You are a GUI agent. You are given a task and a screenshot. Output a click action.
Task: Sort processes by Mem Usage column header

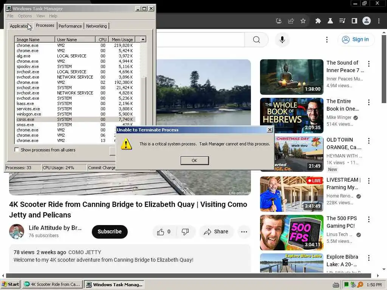(x=122, y=39)
